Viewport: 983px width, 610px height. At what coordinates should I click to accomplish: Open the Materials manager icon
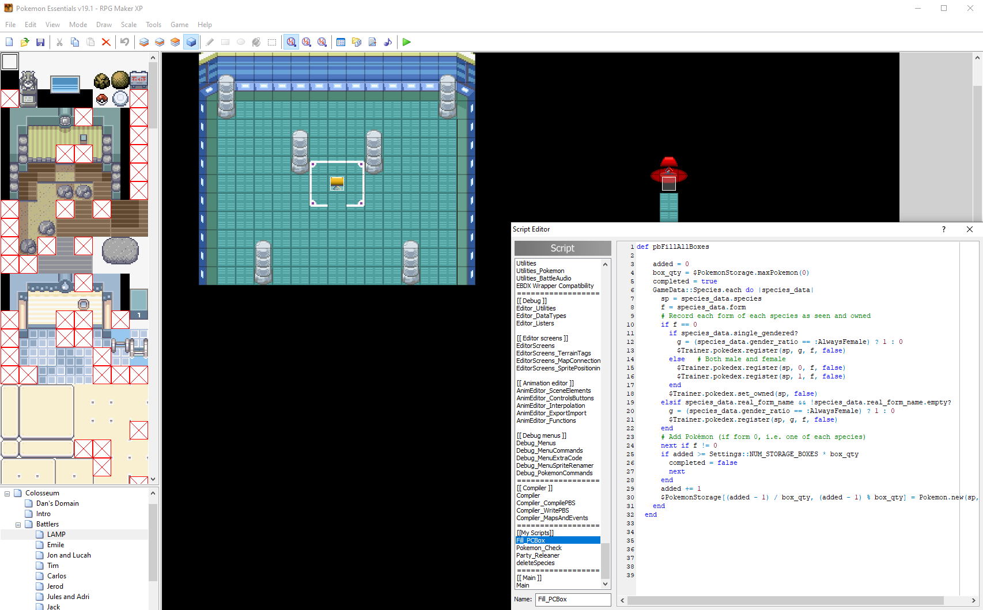coord(357,42)
